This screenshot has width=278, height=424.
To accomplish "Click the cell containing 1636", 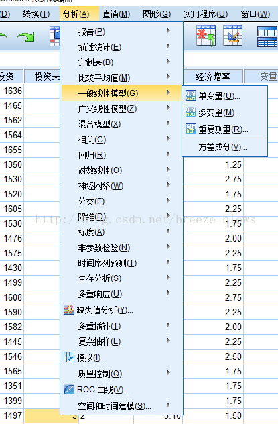I will (11, 91).
